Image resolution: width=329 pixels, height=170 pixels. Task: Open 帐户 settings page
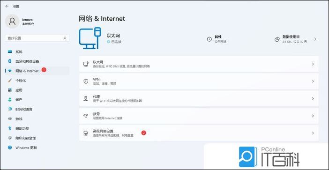click(x=37, y=100)
